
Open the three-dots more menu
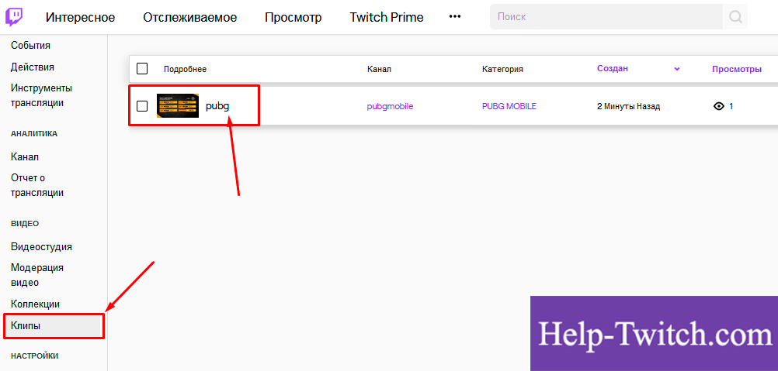454,16
